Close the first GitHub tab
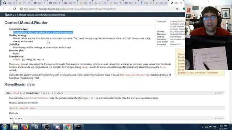This screenshot has height=130, width=232. pyautogui.click(x=14, y=3)
